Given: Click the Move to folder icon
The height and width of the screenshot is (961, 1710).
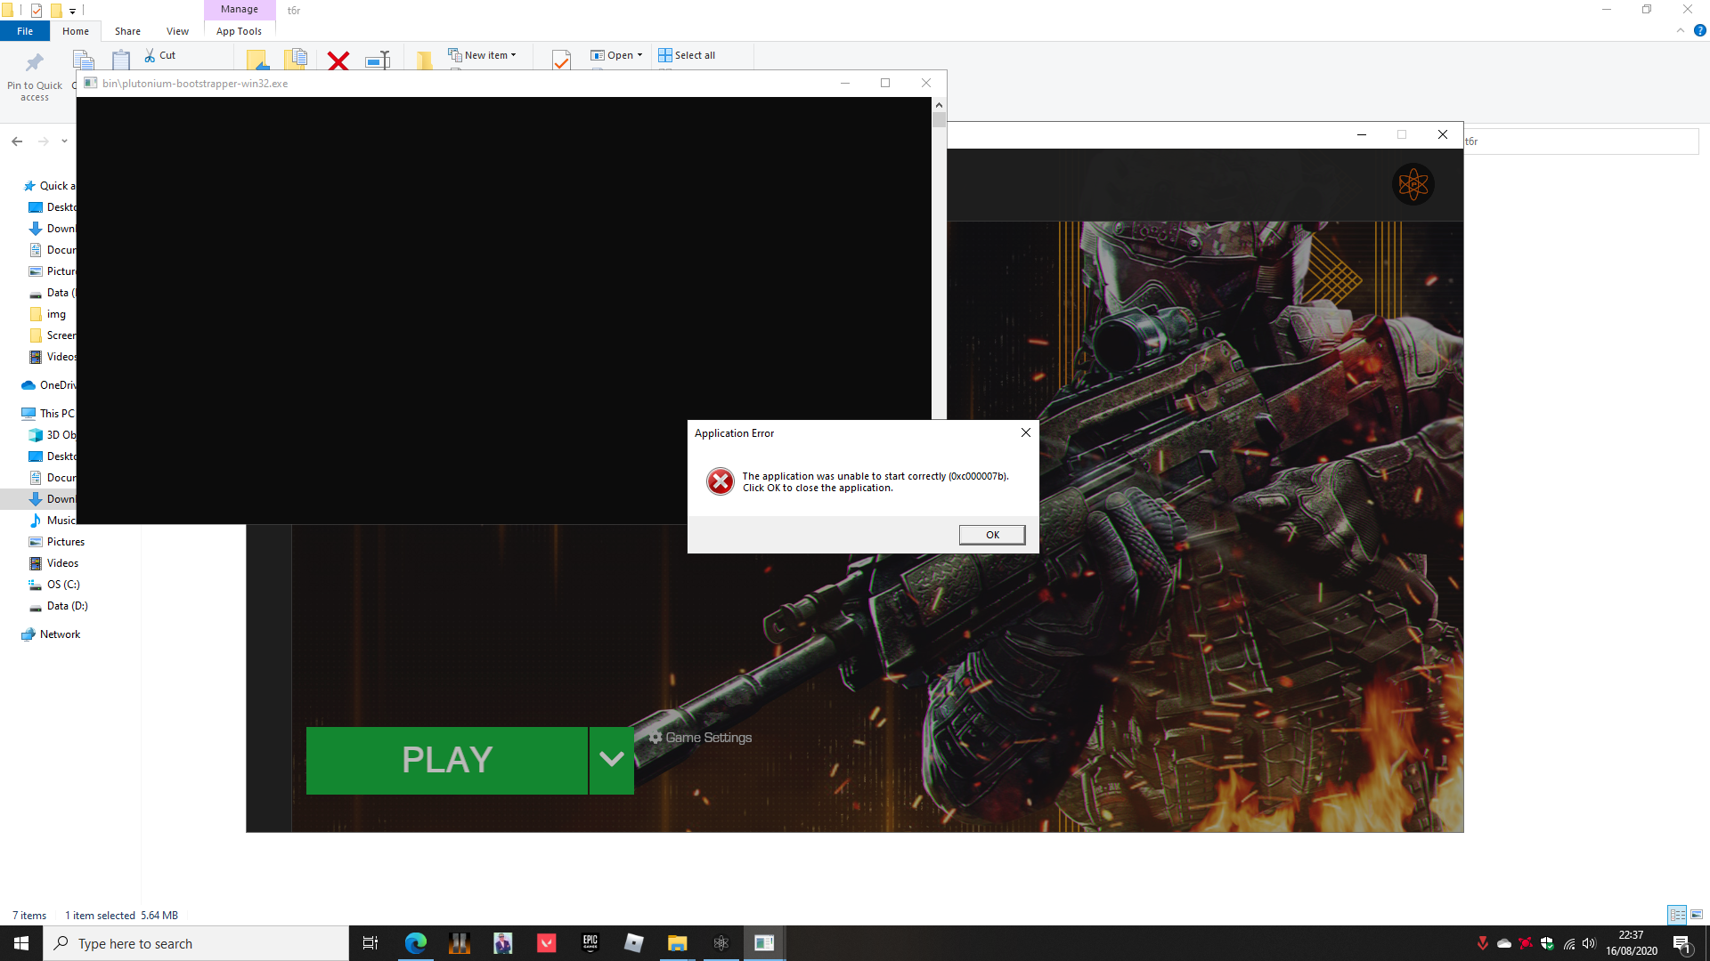Looking at the screenshot, I should 256,60.
